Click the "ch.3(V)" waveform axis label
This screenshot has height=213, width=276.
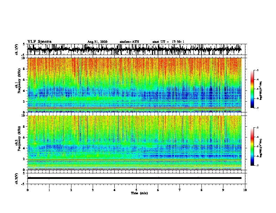coord(17,179)
